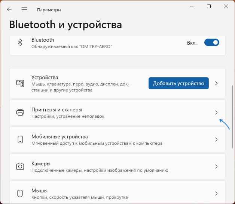Click the printer icon
Screen dimensions: 235x204
pyautogui.click(x=20, y=112)
